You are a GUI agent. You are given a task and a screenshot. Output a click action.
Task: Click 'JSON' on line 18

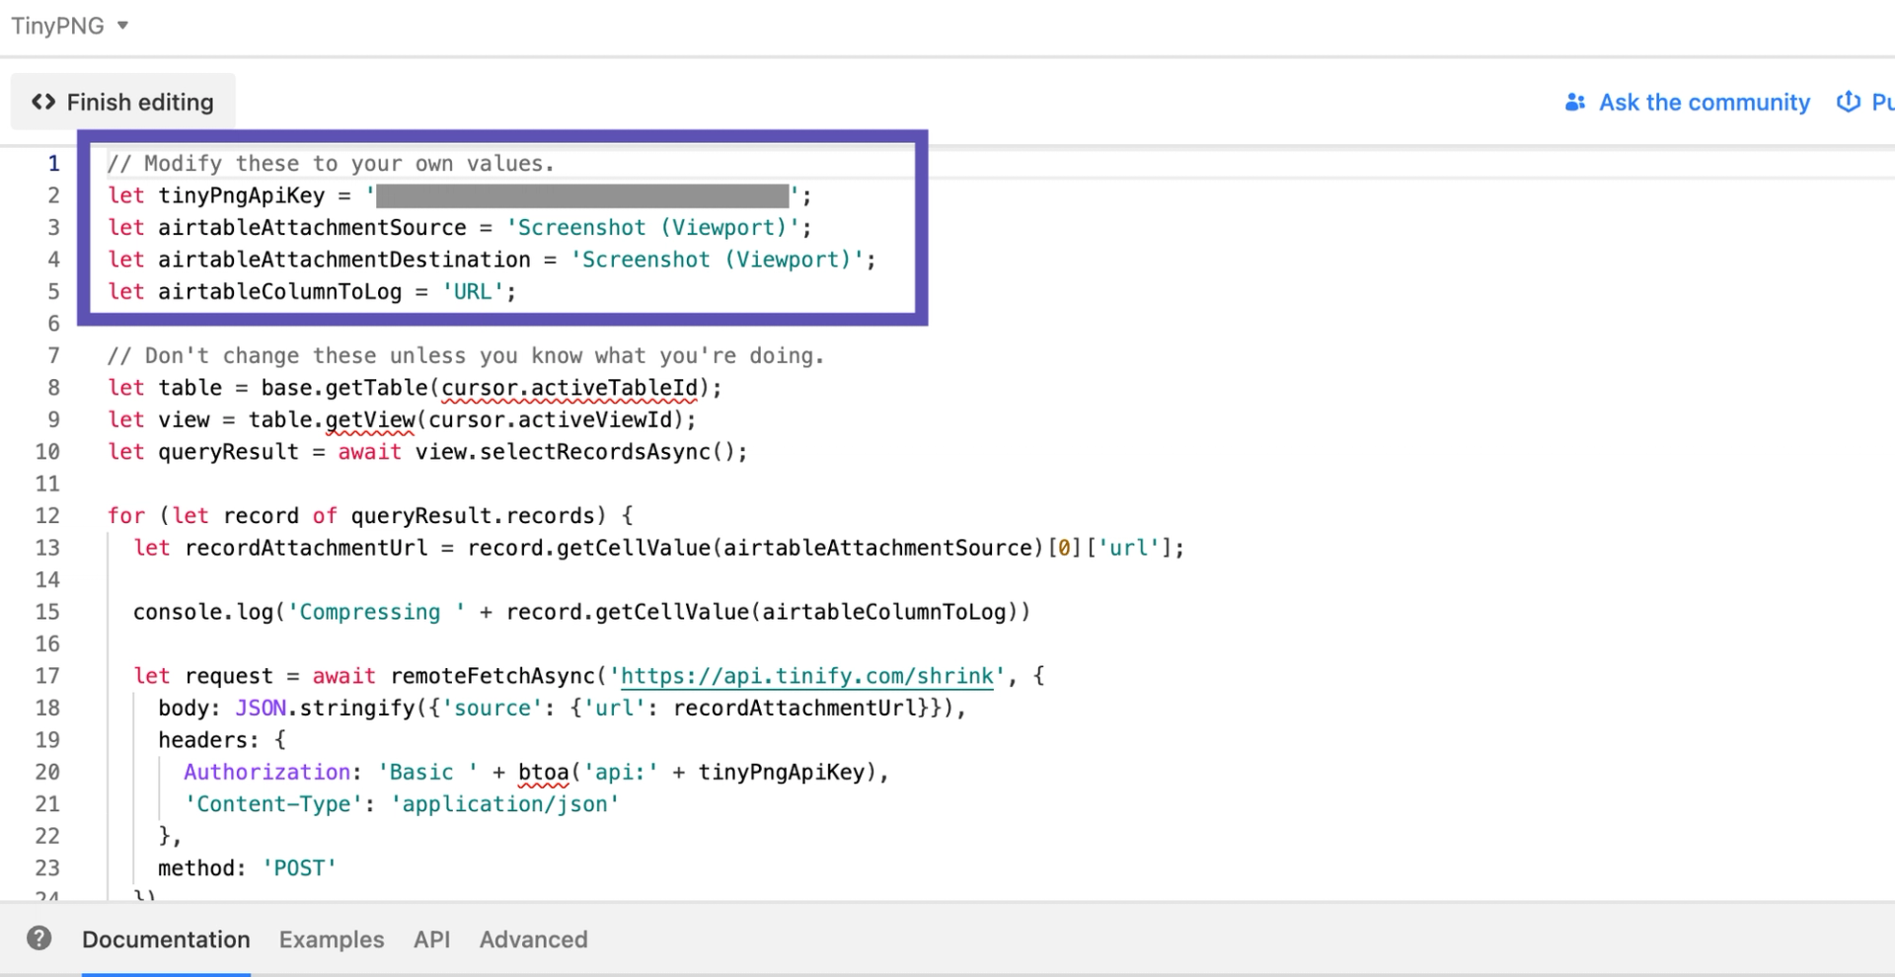(261, 709)
